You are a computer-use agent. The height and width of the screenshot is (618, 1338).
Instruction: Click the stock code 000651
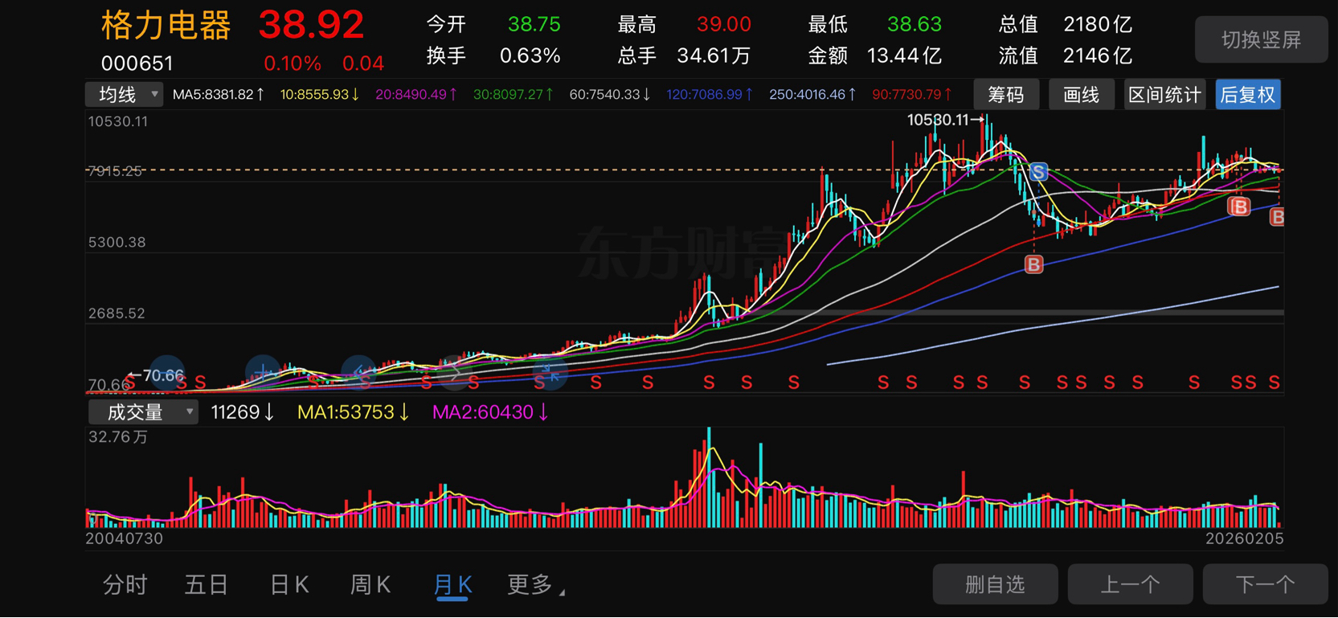[137, 63]
